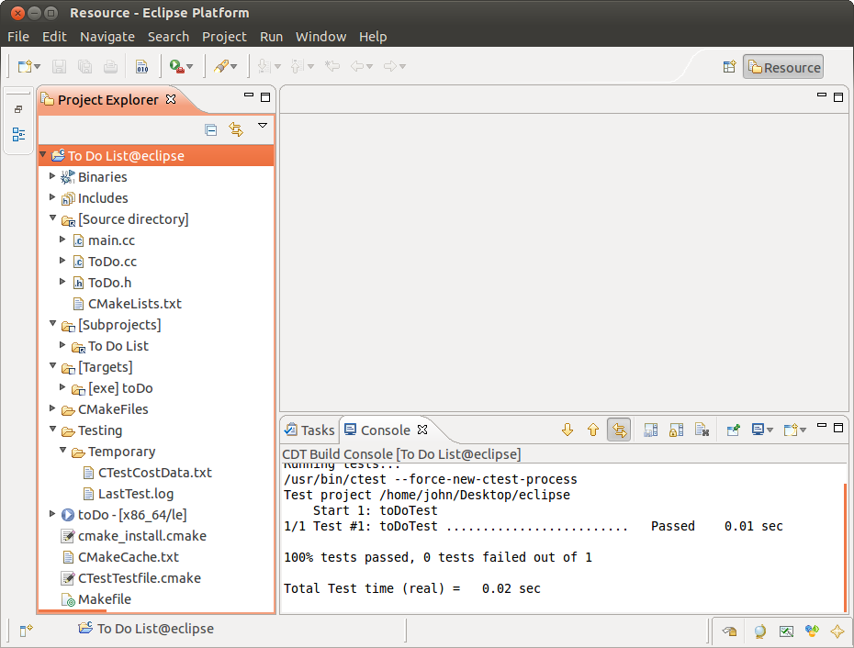Select the Temporary folder
854x648 pixels.
click(121, 452)
